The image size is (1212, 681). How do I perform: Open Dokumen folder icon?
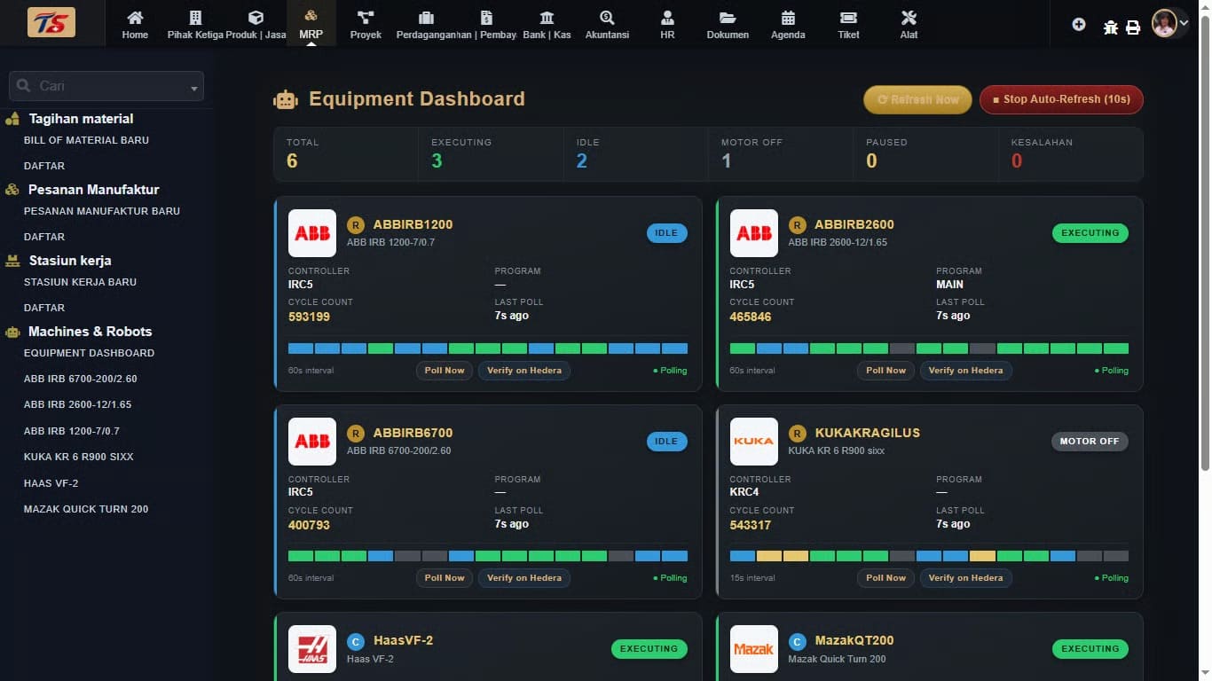(x=728, y=17)
